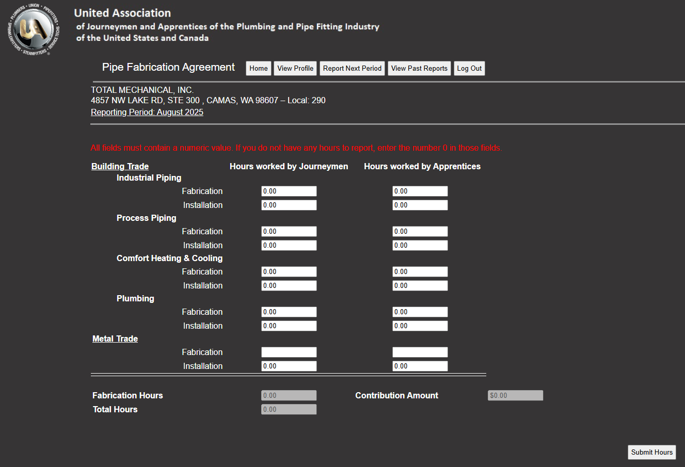Image resolution: width=685 pixels, height=467 pixels.
Task: Click Comfort Heating & Cooling Installation Apprentices field
Action: (x=420, y=285)
